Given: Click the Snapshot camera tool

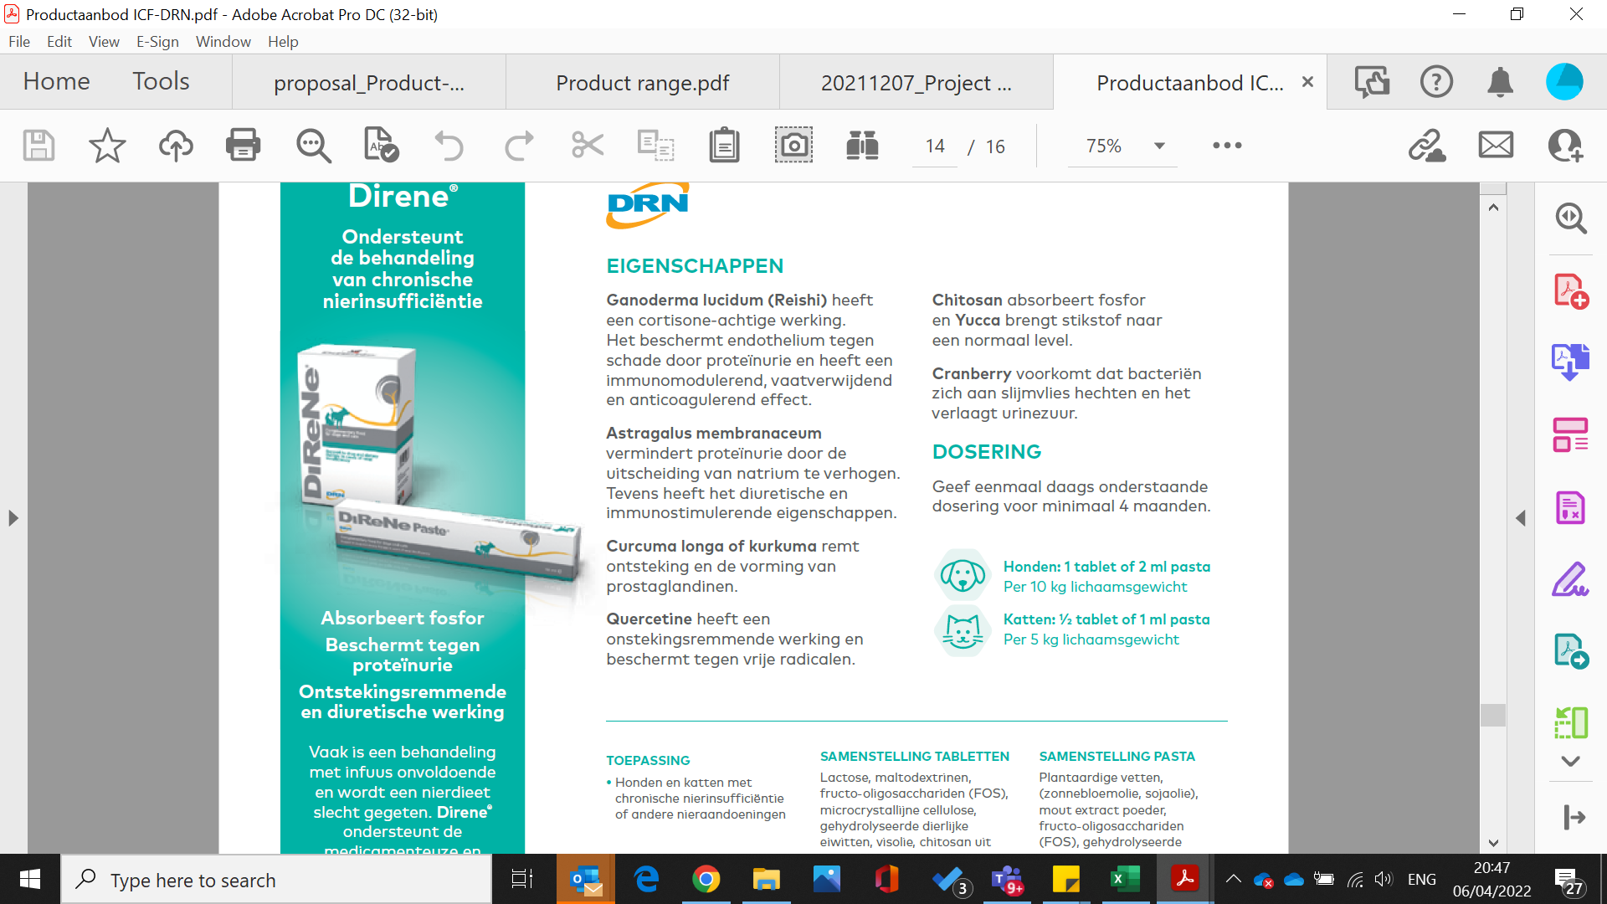Looking at the screenshot, I should pyautogui.click(x=793, y=146).
